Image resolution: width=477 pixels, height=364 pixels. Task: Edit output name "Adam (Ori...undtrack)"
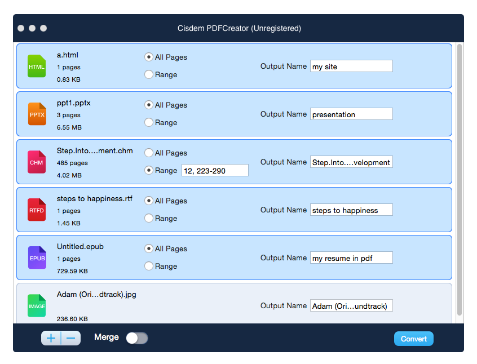click(351, 305)
